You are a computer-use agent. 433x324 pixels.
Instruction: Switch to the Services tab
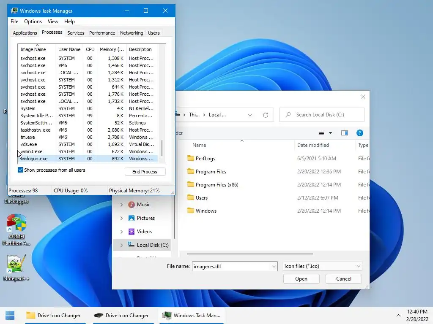pyautogui.click(x=76, y=33)
